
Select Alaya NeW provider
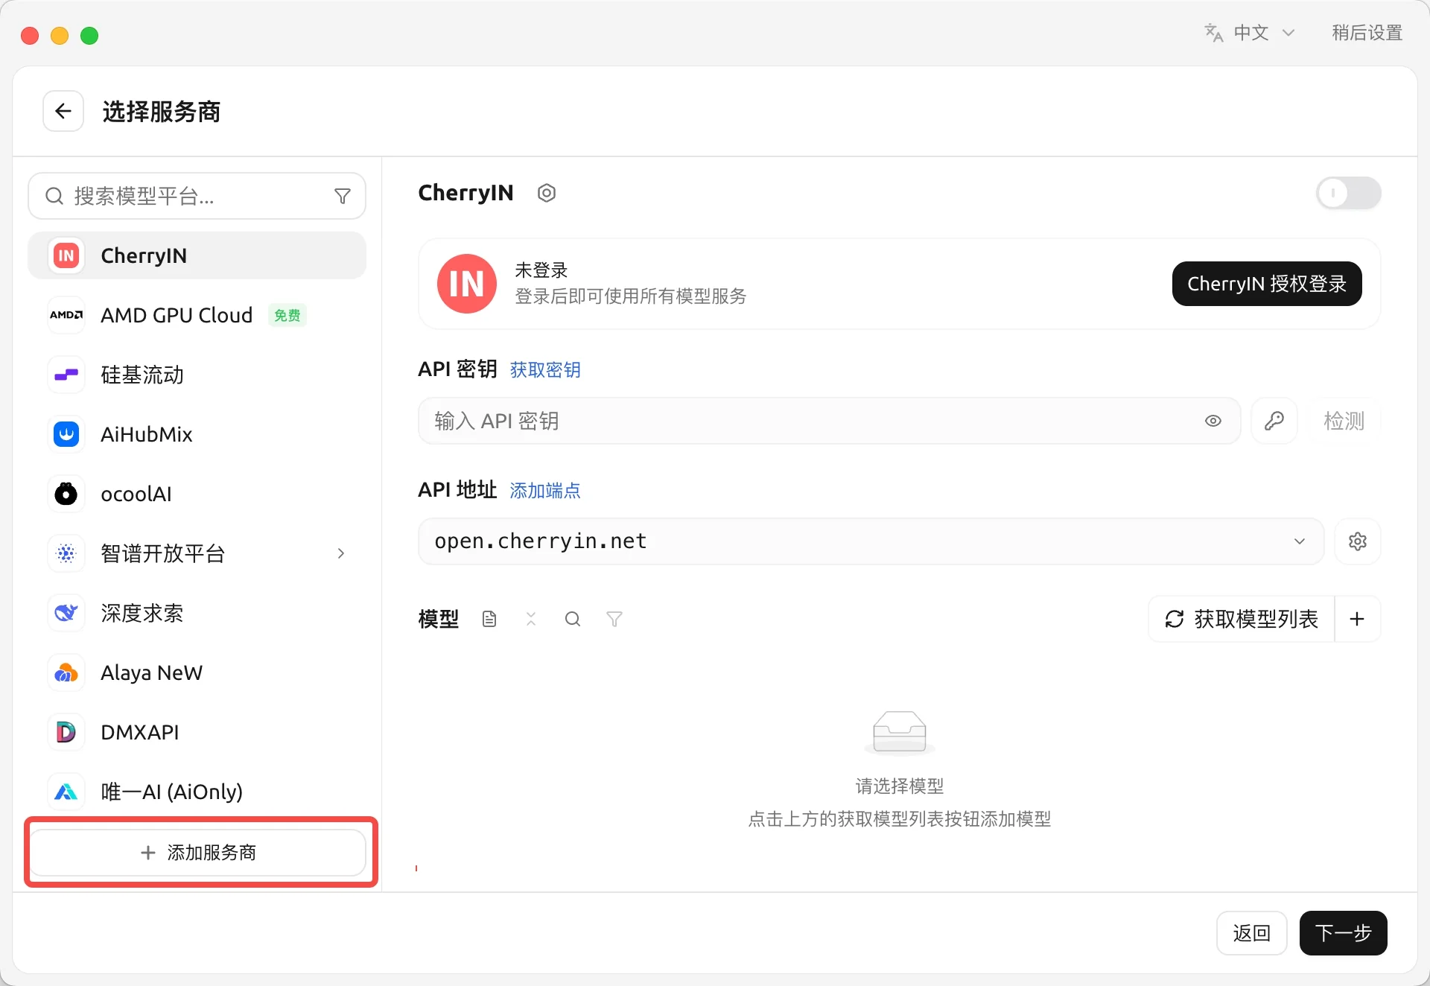coord(197,672)
